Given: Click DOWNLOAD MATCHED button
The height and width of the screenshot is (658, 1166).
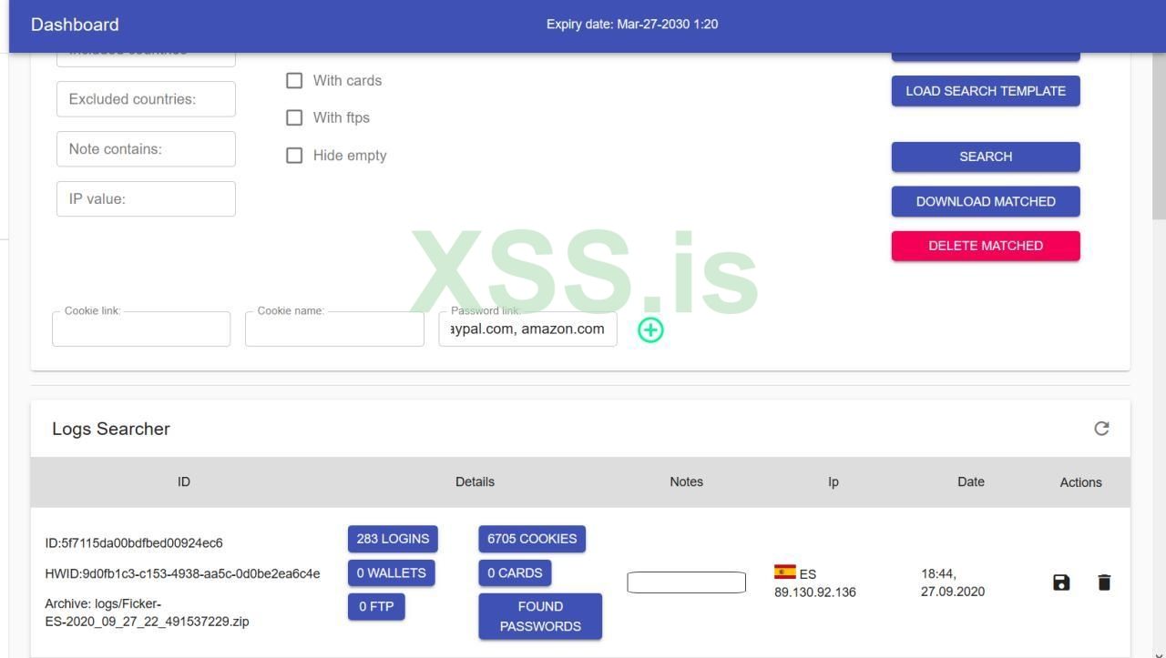Looking at the screenshot, I should click(986, 201).
